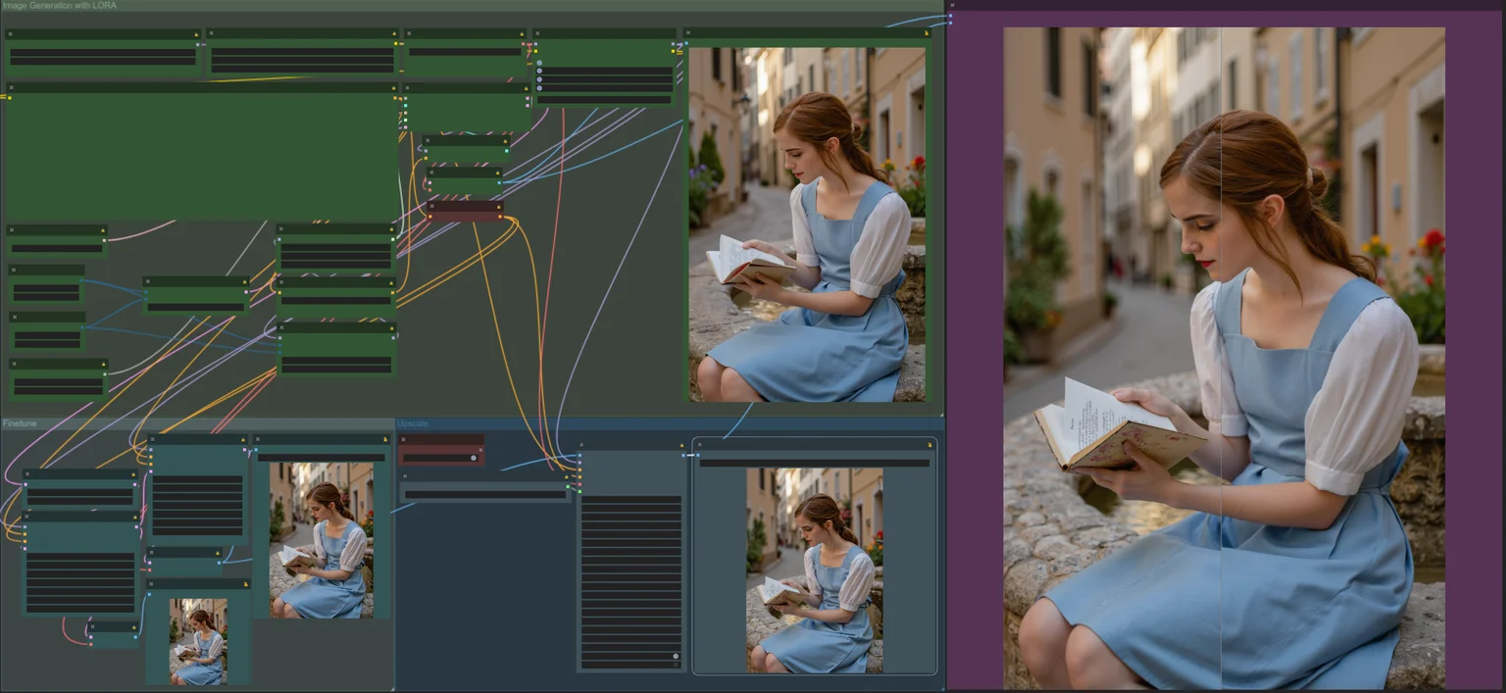Collapse the small Finetune thumbnail node

coord(153,583)
